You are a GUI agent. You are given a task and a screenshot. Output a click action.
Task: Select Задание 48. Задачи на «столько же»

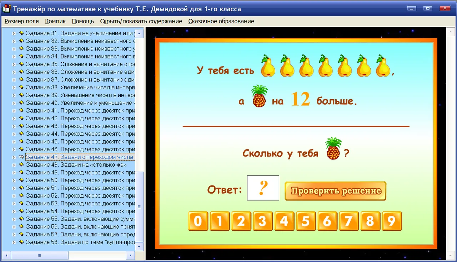76,165
